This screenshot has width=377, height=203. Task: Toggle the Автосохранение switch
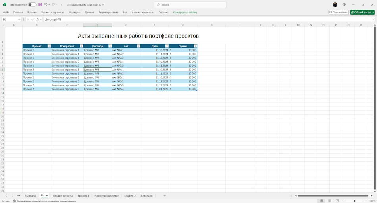click(x=32, y=5)
